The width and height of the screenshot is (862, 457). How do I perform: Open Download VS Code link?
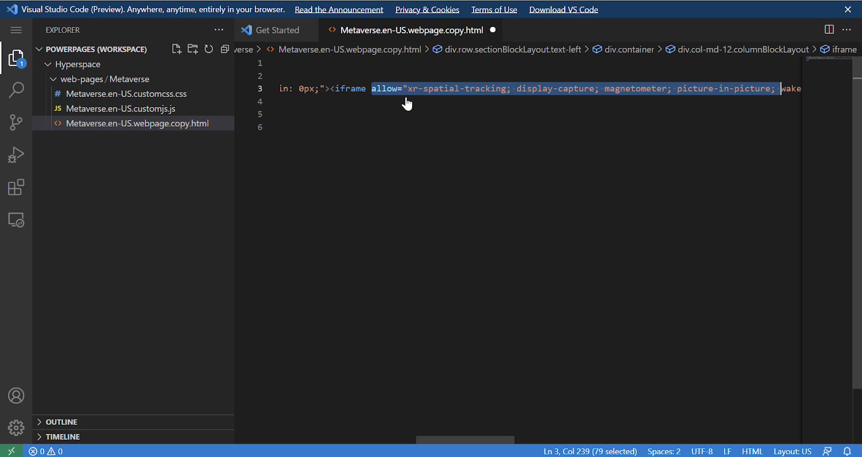tap(564, 10)
